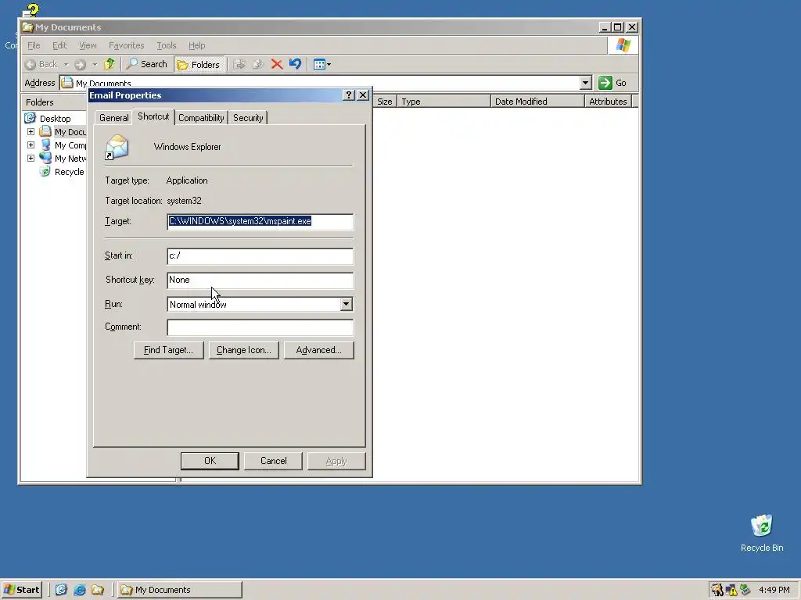Screen dimensions: 801x600
Task: Open the Start menu
Action: click(x=21, y=590)
